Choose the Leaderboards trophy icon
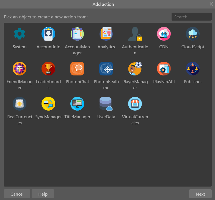This screenshot has height=200, width=215. [48, 69]
